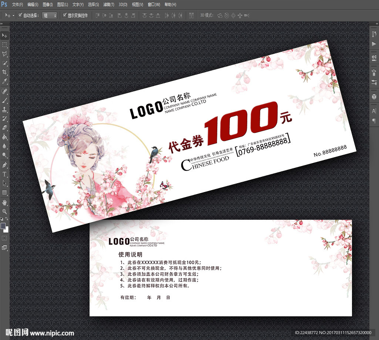Select the Brush tool
Image resolution: width=379 pixels, height=340 pixels.
pyautogui.click(x=4, y=100)
